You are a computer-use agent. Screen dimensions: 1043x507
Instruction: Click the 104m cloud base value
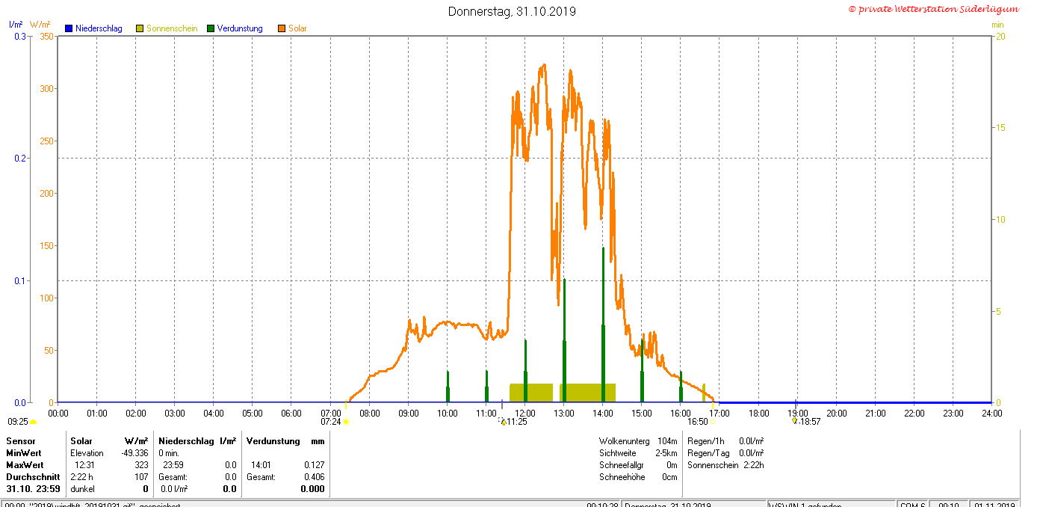click(x=667, y=441)
